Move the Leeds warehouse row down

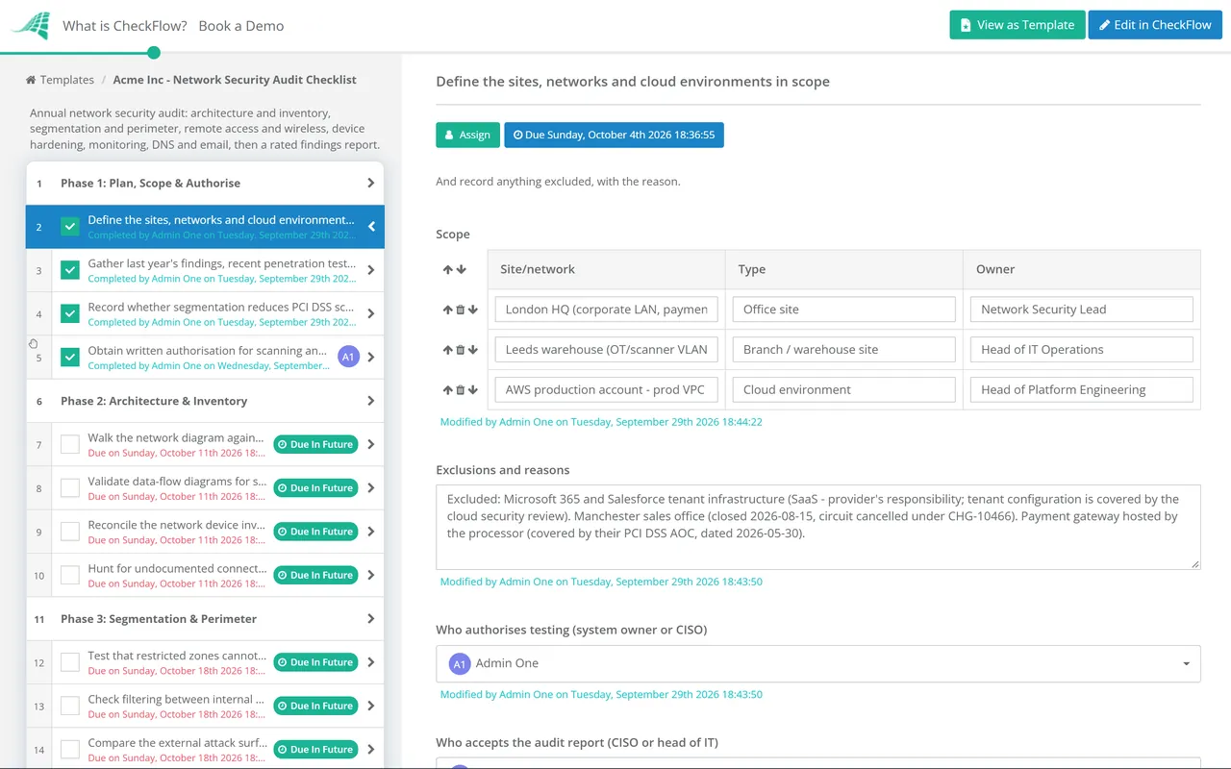[472, 350]
